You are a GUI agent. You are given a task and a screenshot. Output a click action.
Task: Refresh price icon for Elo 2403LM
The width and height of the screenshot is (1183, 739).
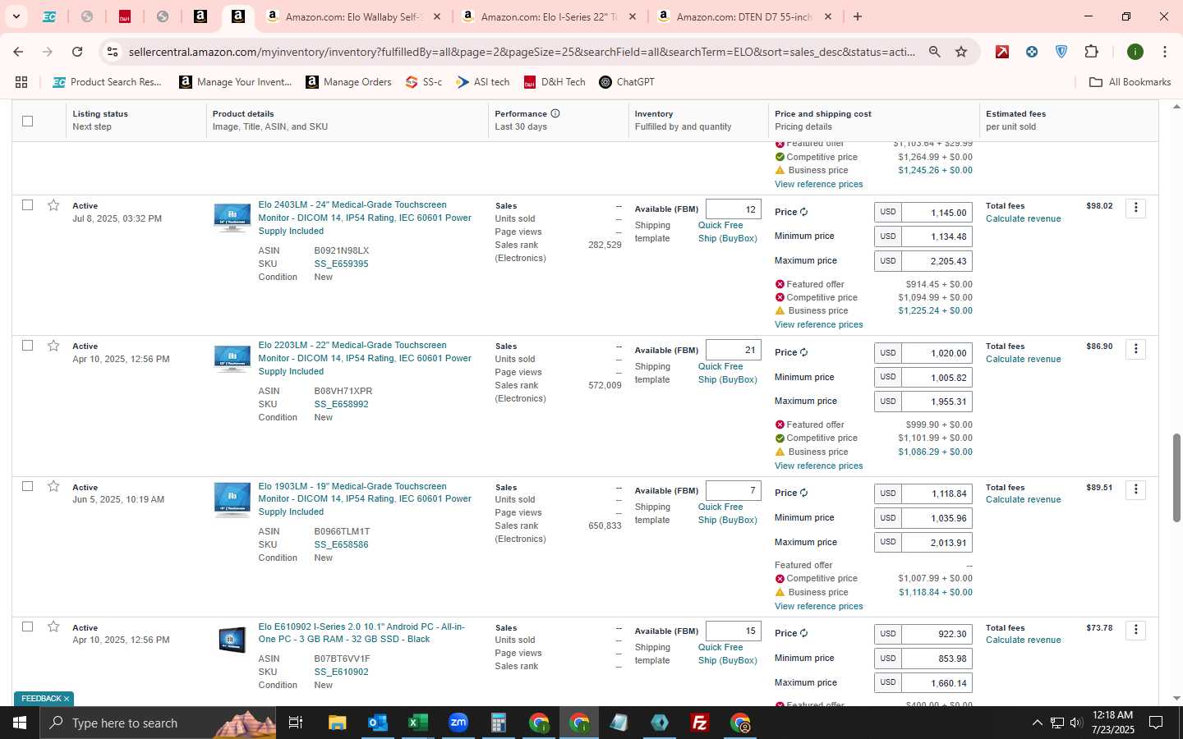point(803,212)
